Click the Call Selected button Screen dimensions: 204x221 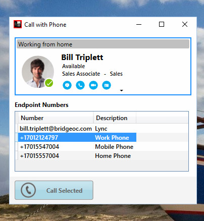pos(54,190)
